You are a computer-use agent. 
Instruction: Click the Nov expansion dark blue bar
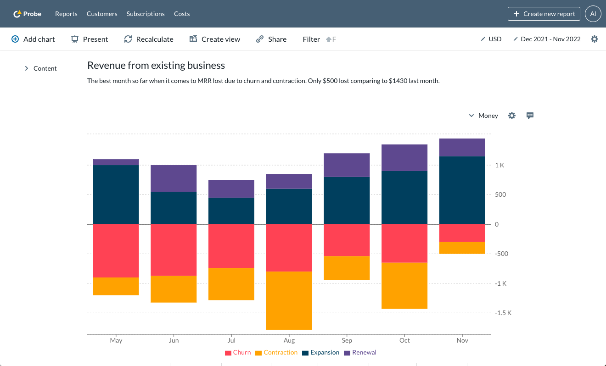pos(462,190)
